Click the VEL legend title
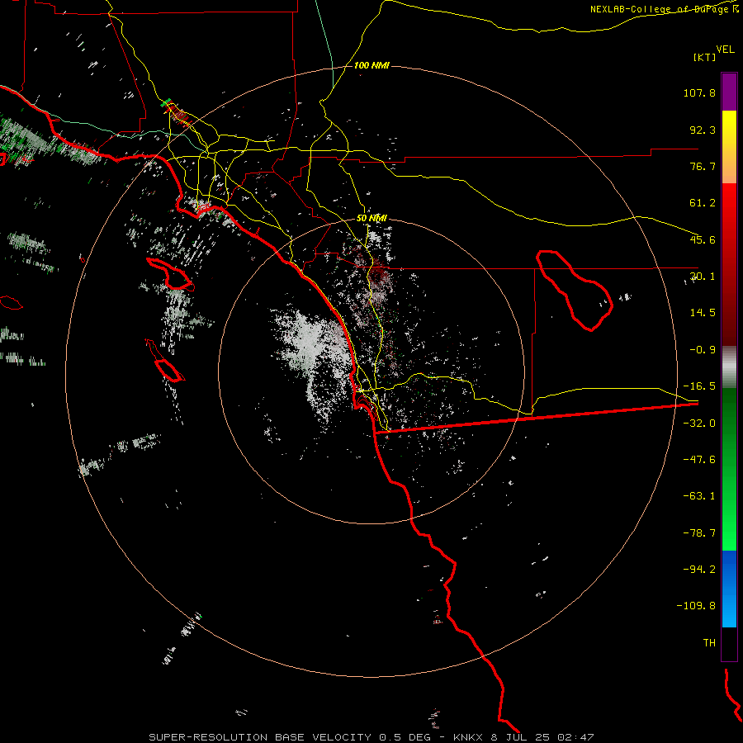 (725, 50)
